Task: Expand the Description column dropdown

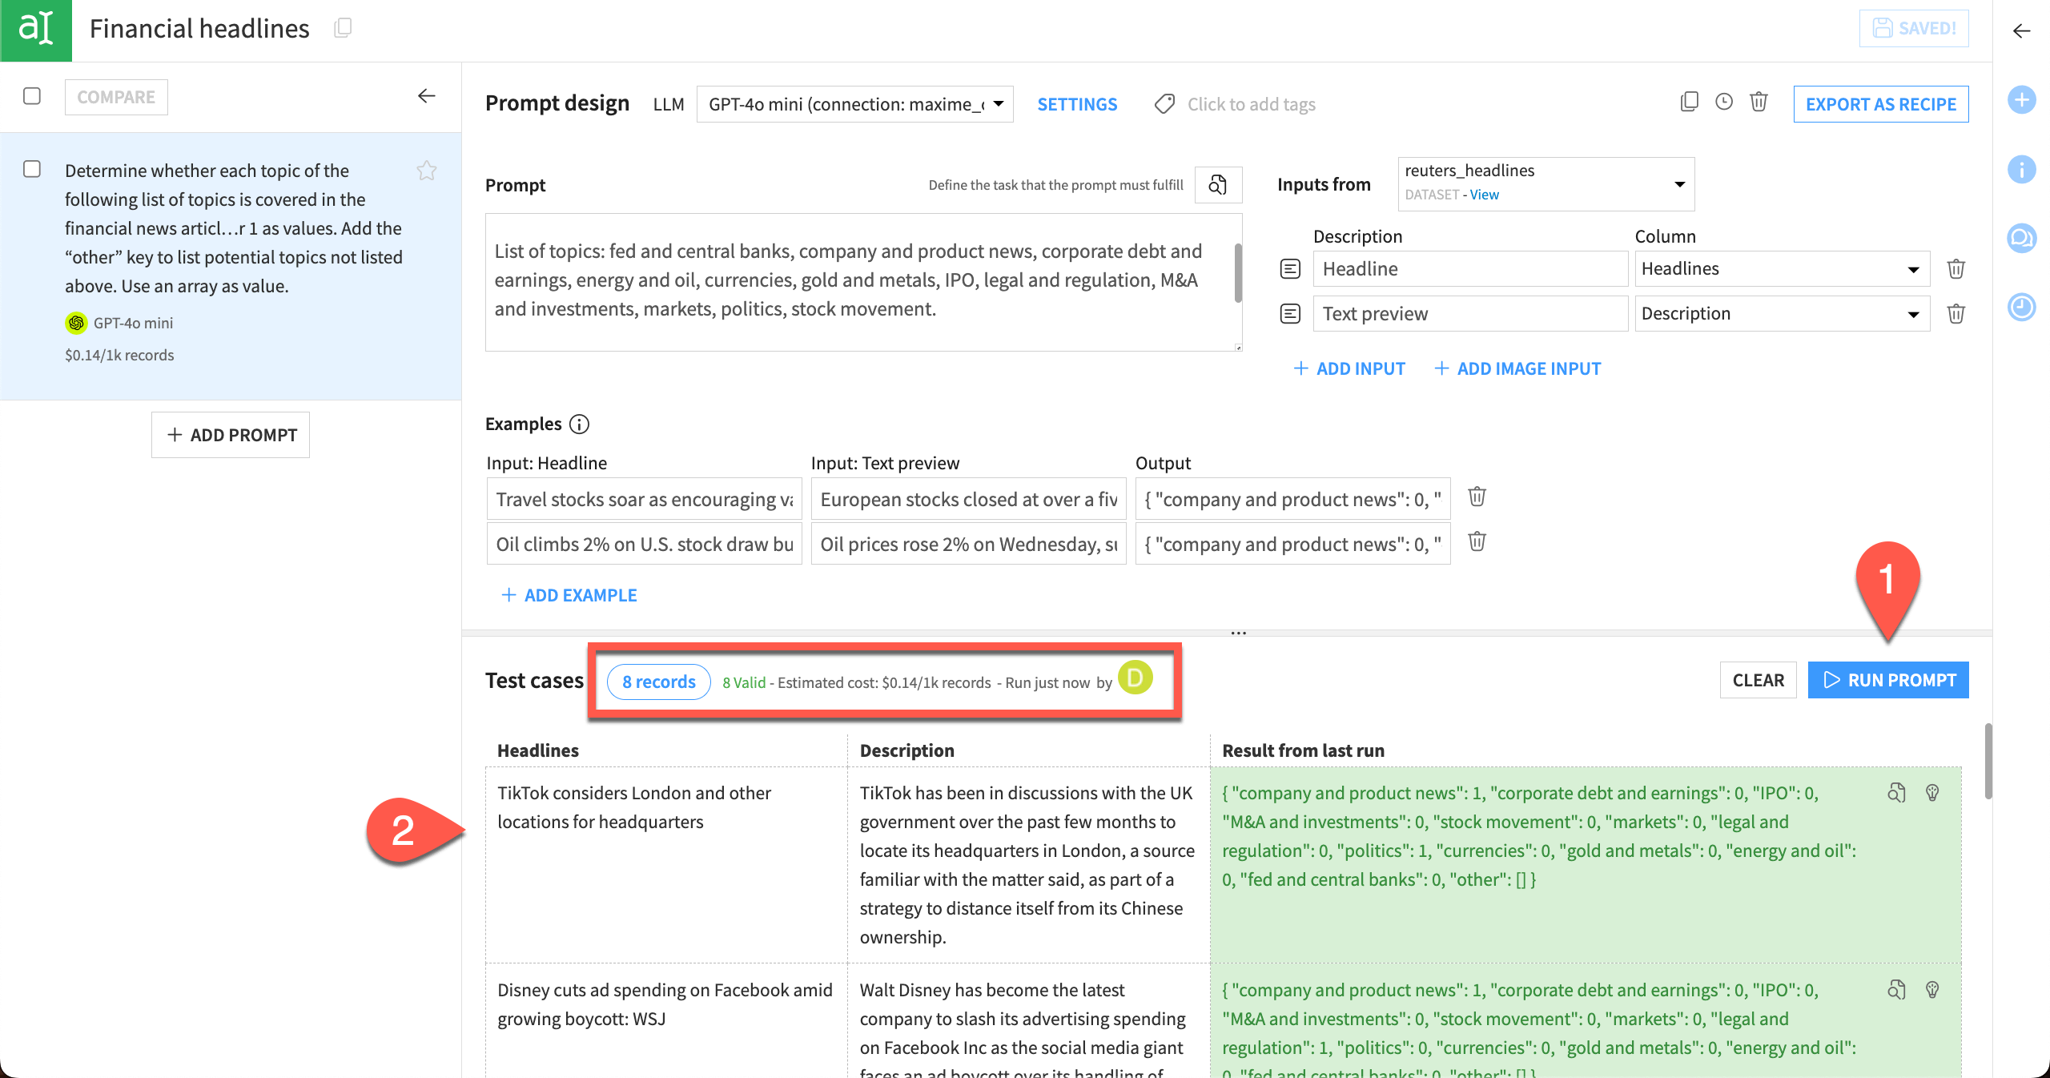Action: [x=1915, y=313]
